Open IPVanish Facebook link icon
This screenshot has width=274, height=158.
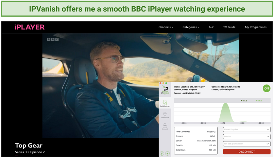162,154
